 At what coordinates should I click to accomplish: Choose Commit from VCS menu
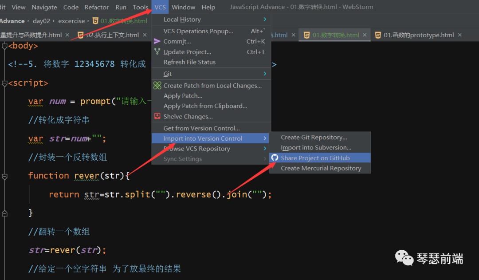(x=211, y=41)
